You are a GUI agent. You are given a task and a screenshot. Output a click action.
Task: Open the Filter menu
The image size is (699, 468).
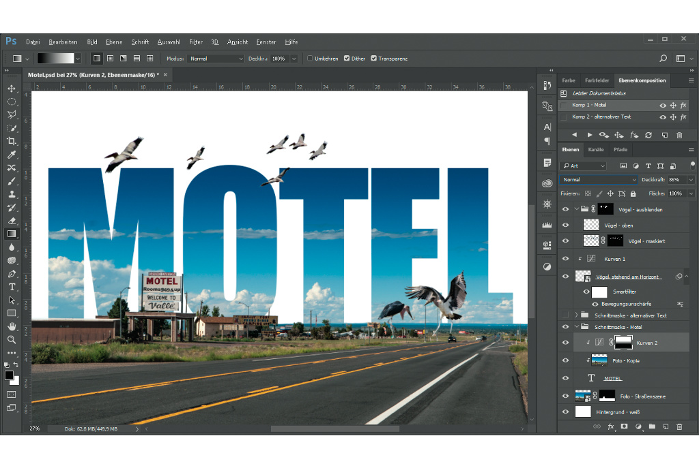pyautogui.click(x=196, y=42)
